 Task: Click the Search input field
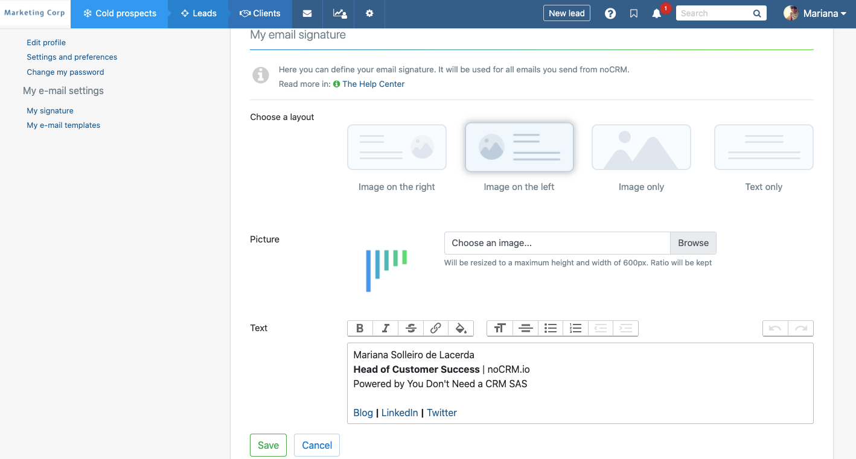[x=714, y=13]
